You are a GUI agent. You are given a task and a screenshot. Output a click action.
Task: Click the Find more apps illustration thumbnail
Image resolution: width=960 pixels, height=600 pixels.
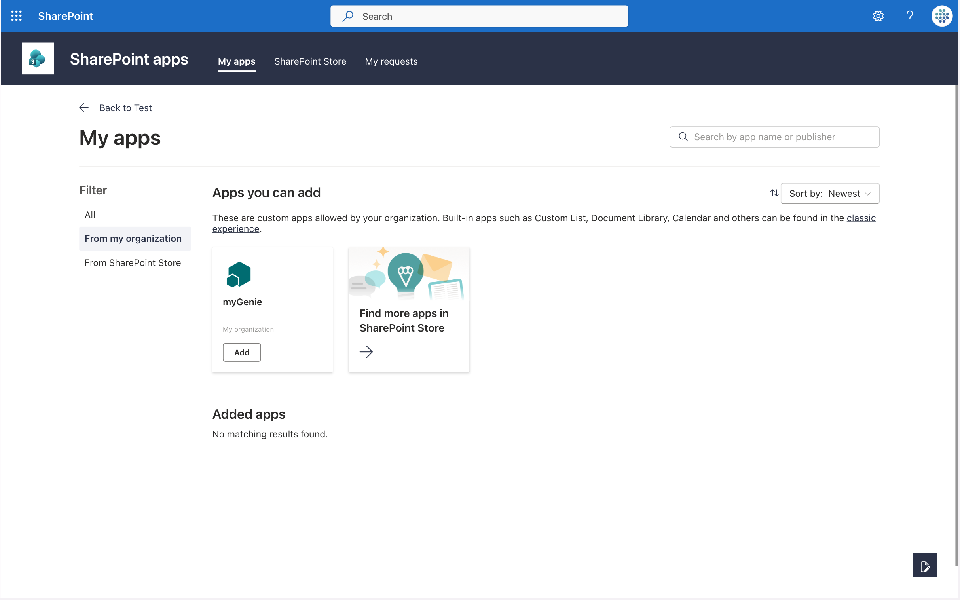click(409, 273)
